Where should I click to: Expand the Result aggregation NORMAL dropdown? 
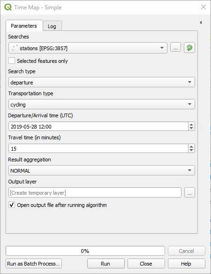coord(102,170)
